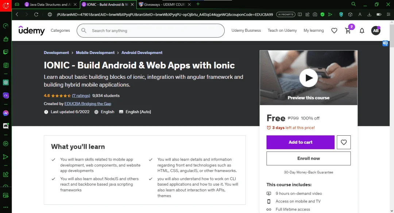Viewport: 394px width, 213px height.
Task: Toggle wishlist heart beside Add to cart
Action: [x=344, y=142]
